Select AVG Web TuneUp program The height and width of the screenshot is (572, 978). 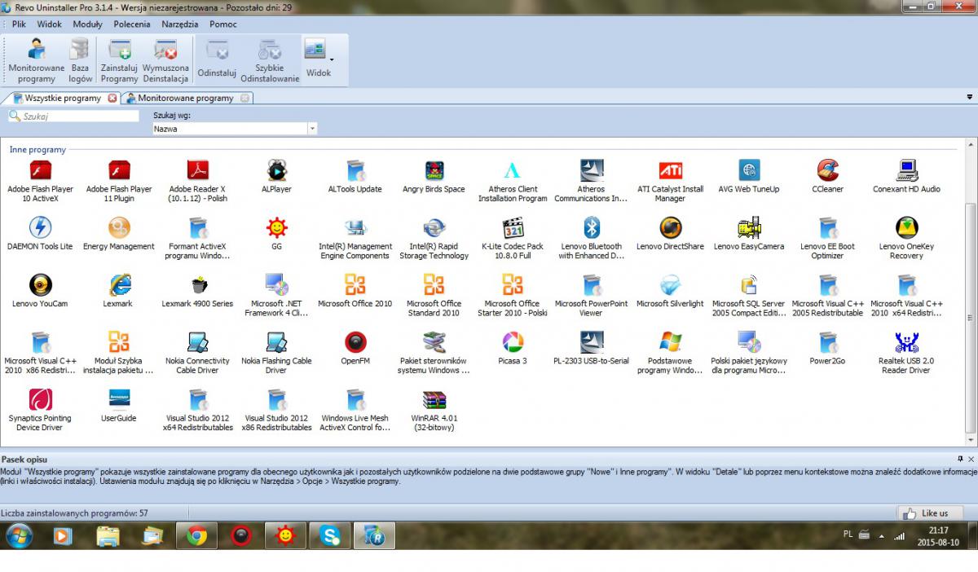[749, 177]
